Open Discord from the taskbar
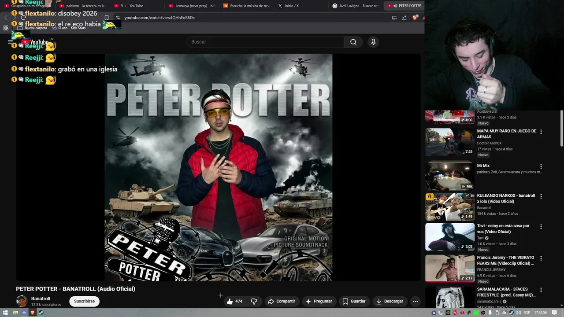 pyautogui.click(x=24, y=313)
